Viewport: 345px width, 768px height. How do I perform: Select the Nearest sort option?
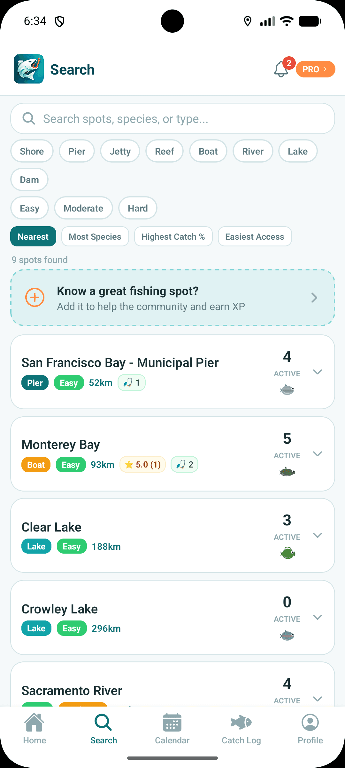[x=33, y=236]
